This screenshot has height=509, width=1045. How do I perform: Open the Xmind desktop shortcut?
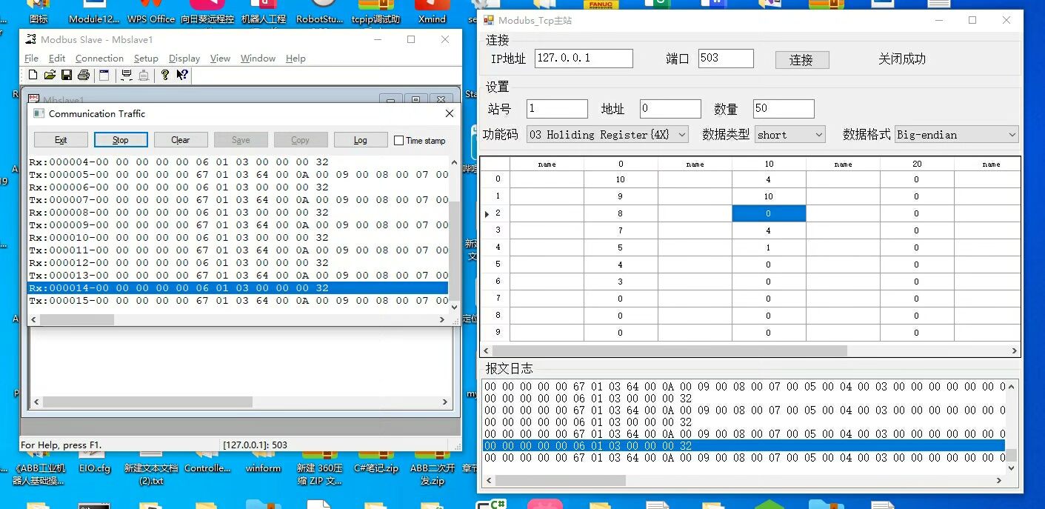(x=432, y=13)
